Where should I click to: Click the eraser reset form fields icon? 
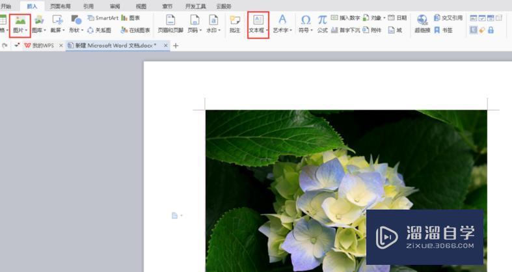click(482, 31)
